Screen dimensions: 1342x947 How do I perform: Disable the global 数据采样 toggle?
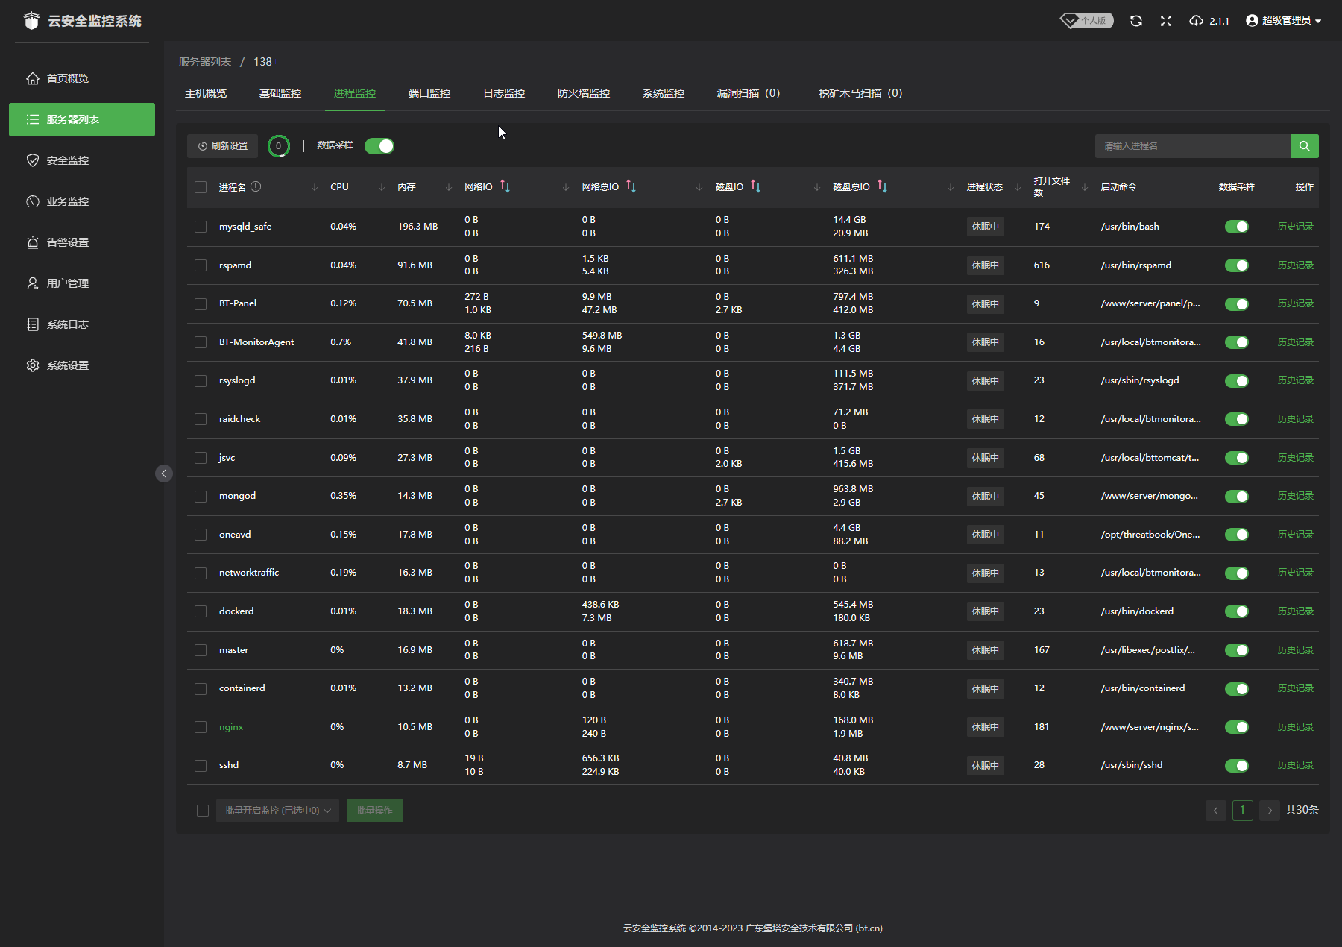[379, 146]
